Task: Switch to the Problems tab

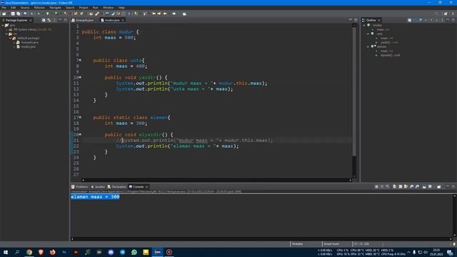Action: pyautogui.click(x=80, y=186)
